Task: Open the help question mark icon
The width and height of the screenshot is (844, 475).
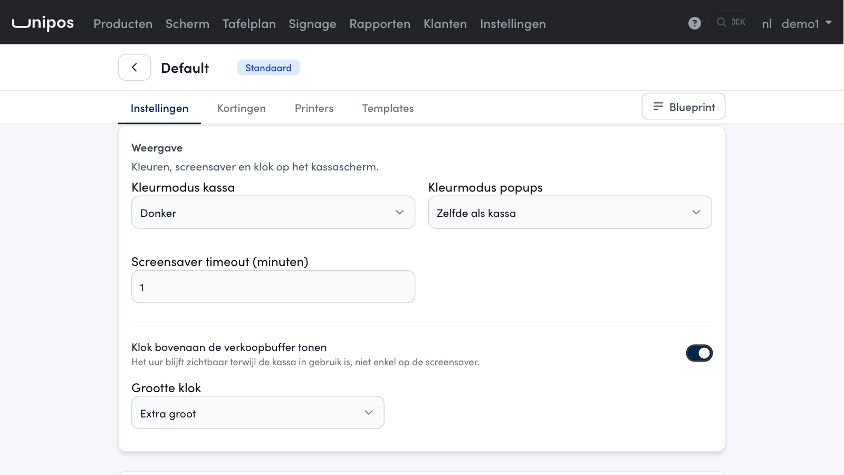Action: [x=695, y=23]
